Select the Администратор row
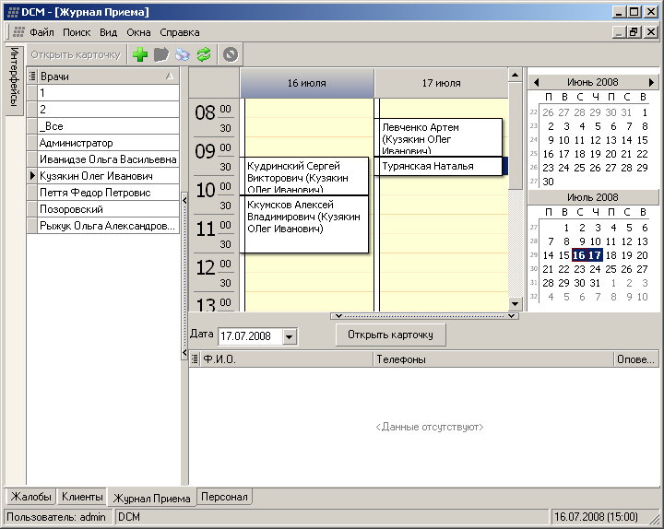This screenshot has height=529, width=664. click(109, 143)
